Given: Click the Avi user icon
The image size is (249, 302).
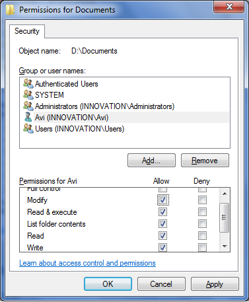Looking at the screenshot, I should (x=28, y=117).
